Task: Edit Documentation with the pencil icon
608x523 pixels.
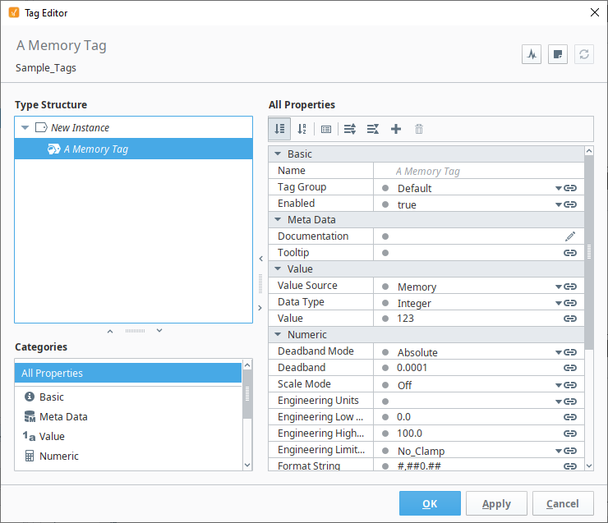Action: coord(570,236)
